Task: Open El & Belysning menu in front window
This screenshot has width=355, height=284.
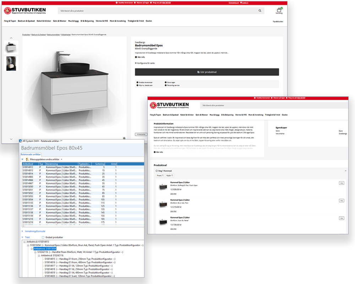Action: click(x=227, y=115)
